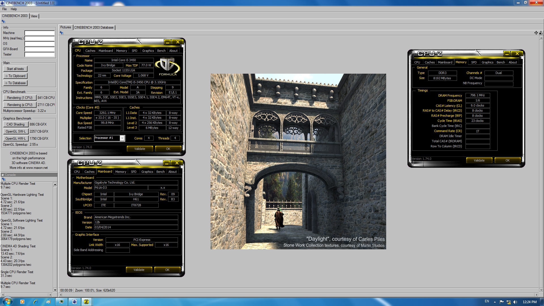
Task: Click Validate in the CPU-Z CPU window
Action: click(140, 149)
